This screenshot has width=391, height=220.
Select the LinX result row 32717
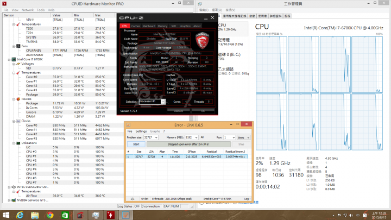point(187,156)
